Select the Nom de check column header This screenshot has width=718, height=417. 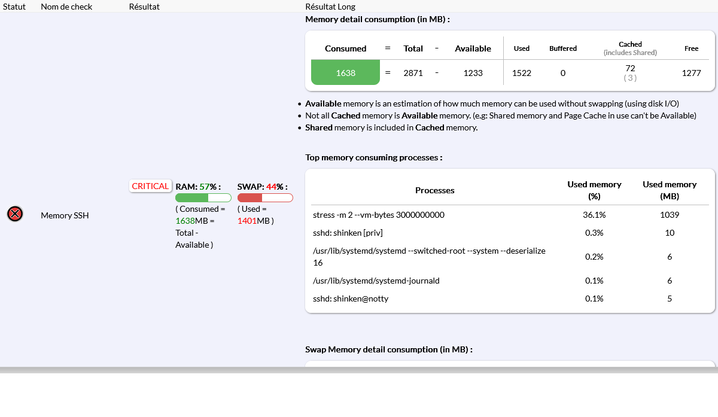[x=65, y=7]
